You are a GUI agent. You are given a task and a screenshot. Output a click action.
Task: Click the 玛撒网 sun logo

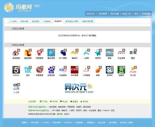pyautogui.click(x=9, y=7)
